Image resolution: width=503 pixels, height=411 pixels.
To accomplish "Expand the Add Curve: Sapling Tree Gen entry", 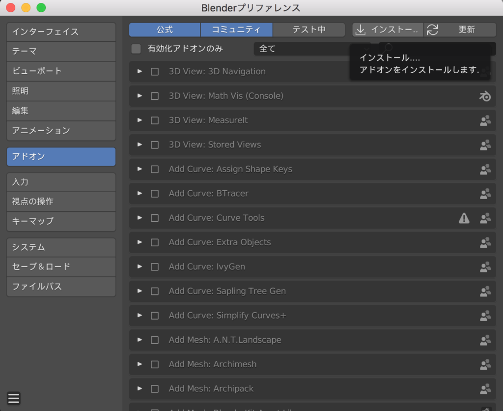I will tap(140, 291).
